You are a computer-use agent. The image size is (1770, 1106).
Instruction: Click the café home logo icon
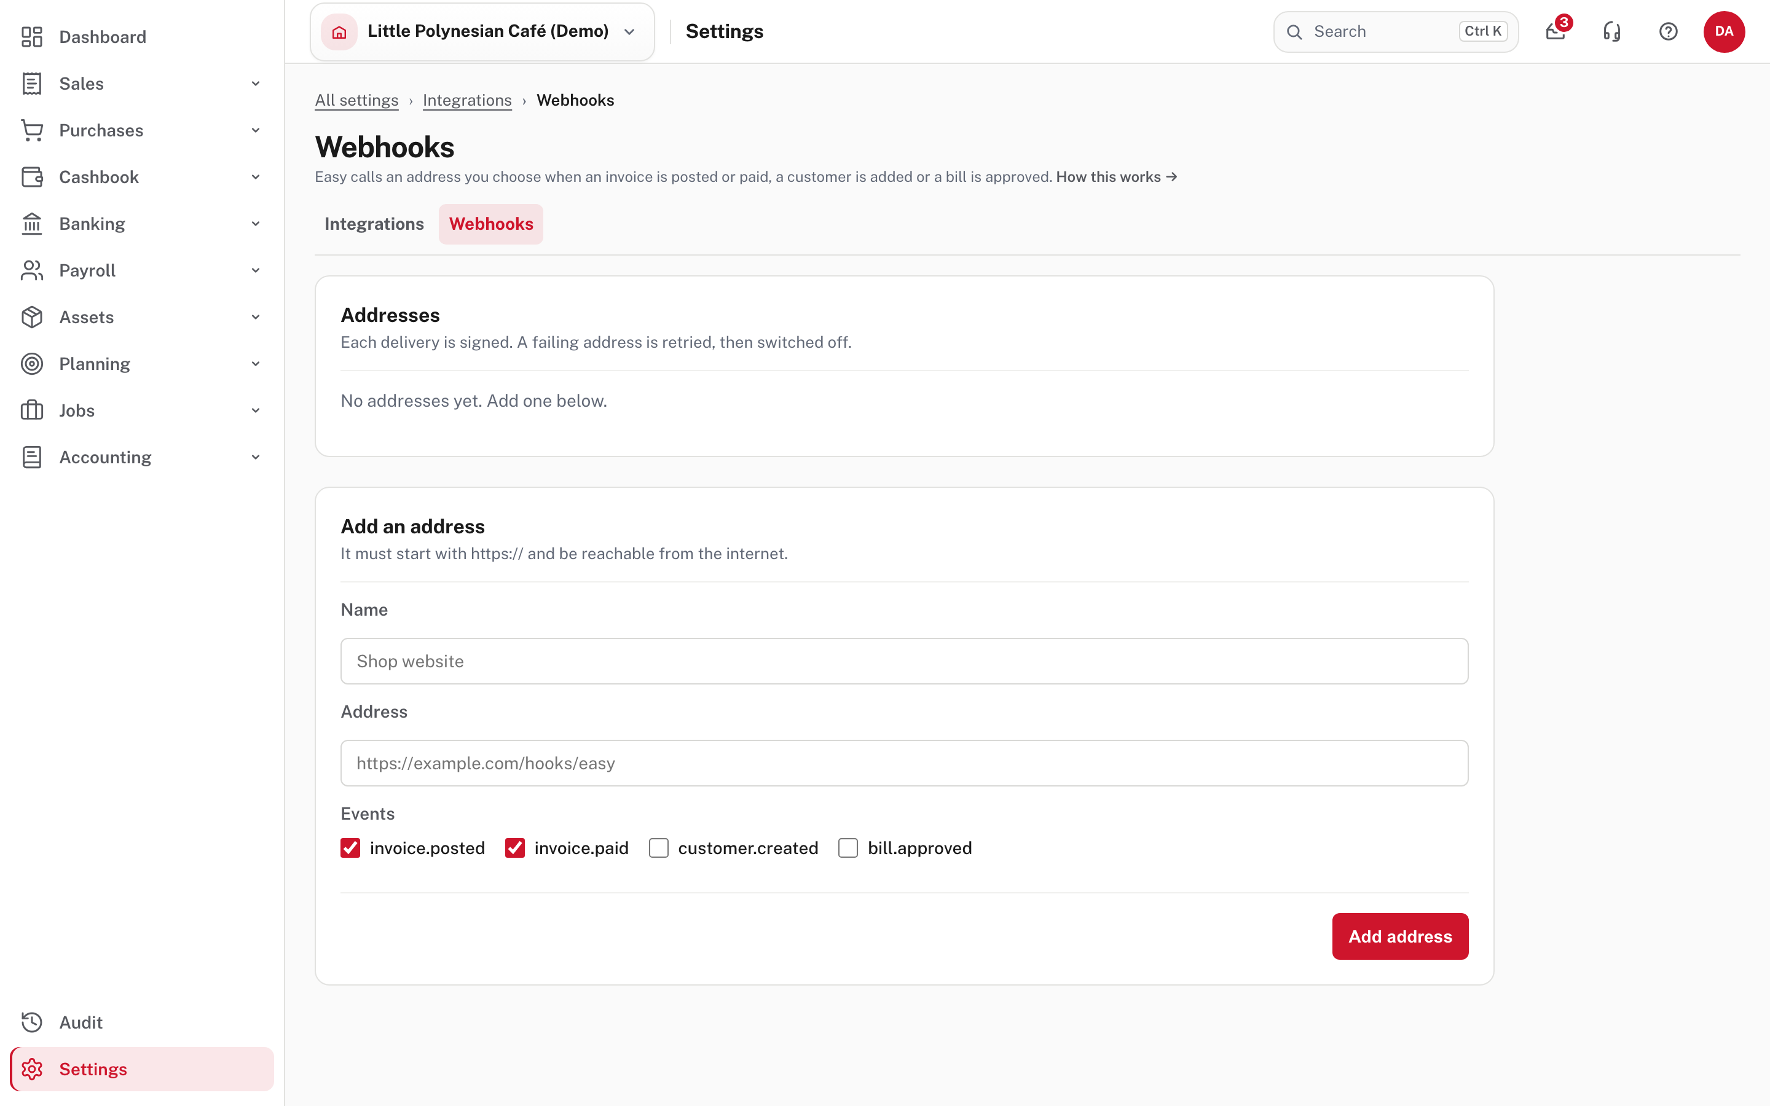[339, 31]
